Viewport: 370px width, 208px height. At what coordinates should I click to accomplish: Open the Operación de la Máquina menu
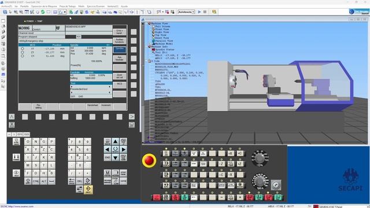click(x=44, y=6)
